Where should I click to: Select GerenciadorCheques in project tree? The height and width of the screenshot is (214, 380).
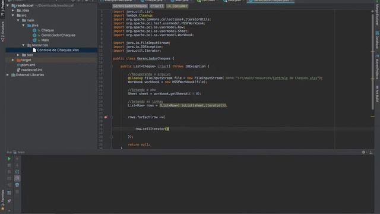point(58,35)
